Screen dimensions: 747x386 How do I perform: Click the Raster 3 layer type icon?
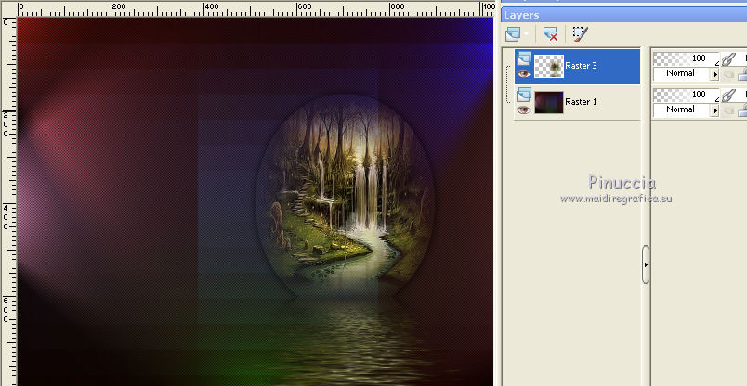click(524, 58)
